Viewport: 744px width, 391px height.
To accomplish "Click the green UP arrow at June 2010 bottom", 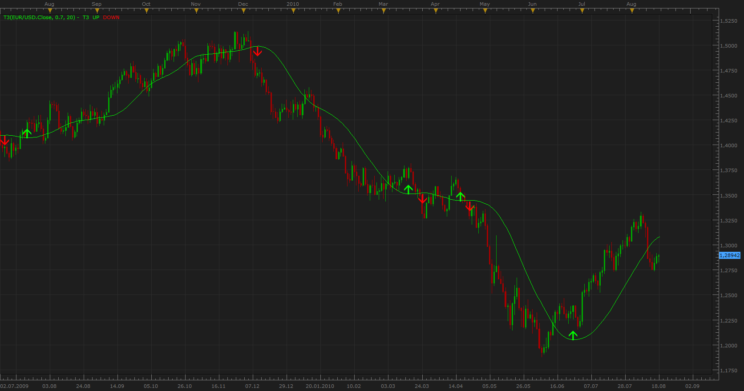I will point(573,335).
